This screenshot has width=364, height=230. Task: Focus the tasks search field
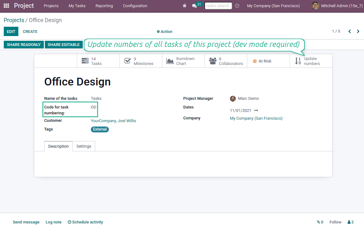pos(218,6)
